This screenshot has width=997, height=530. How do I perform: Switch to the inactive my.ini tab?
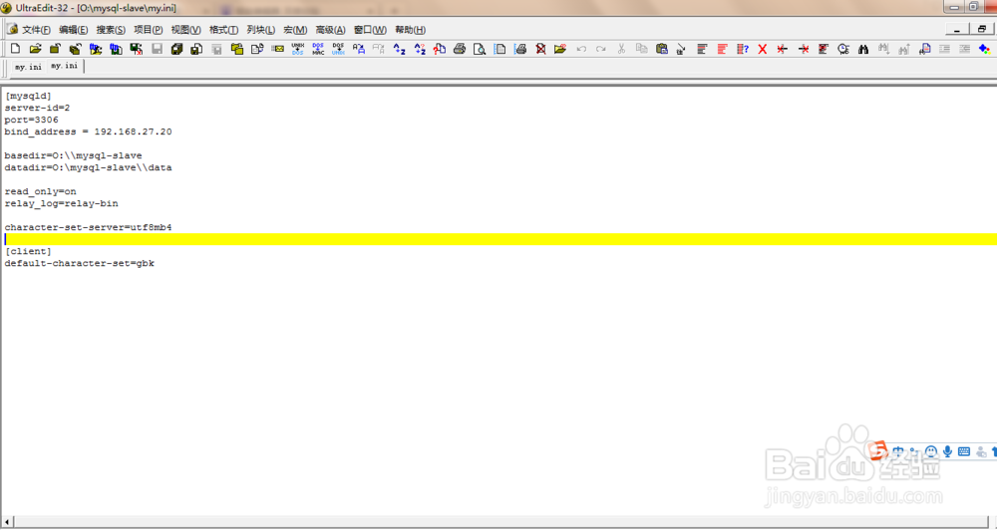click(28, 67)
